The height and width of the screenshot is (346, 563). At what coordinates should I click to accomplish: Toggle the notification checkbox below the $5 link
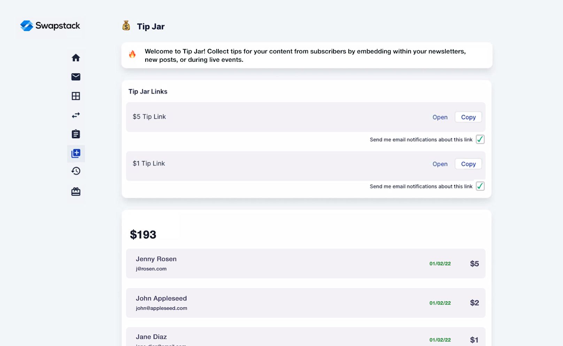click(x=480, y=139)
